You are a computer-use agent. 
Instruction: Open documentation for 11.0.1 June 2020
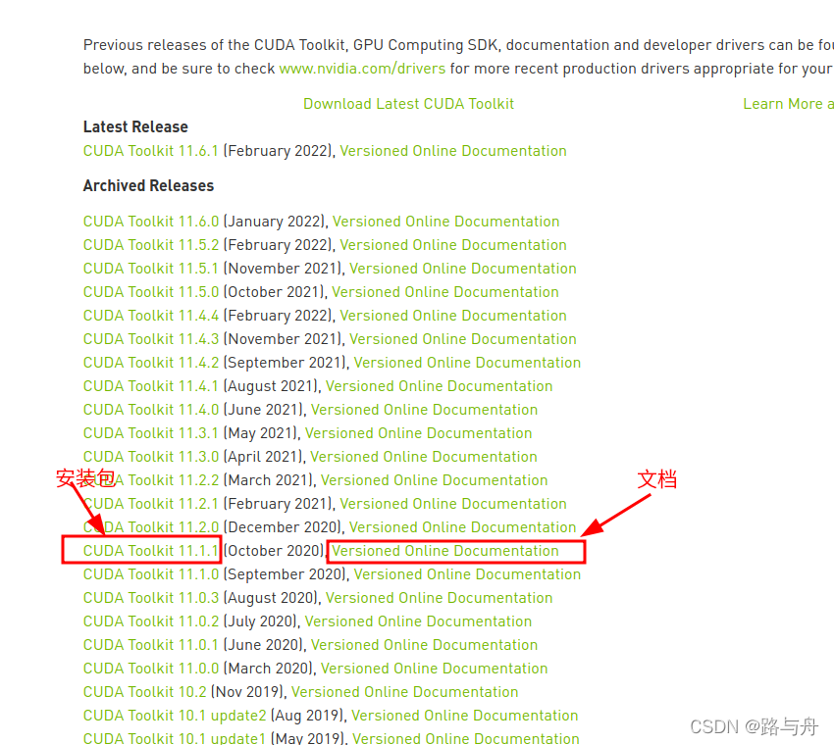pyautogui.click(x=425, y=645)
